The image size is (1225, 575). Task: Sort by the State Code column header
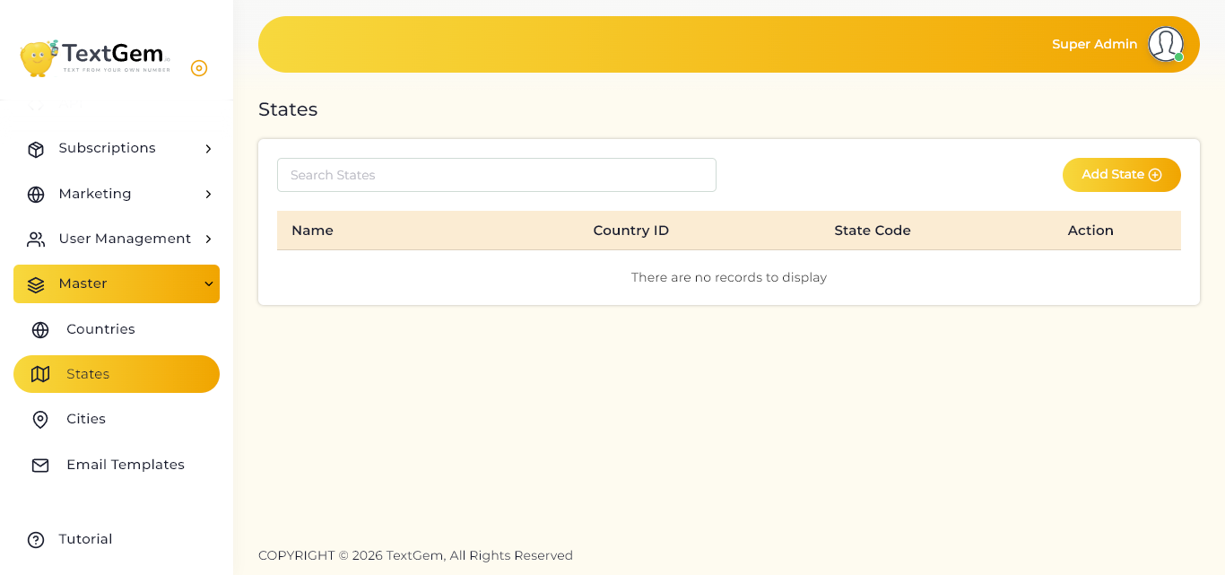coord(873,231)
